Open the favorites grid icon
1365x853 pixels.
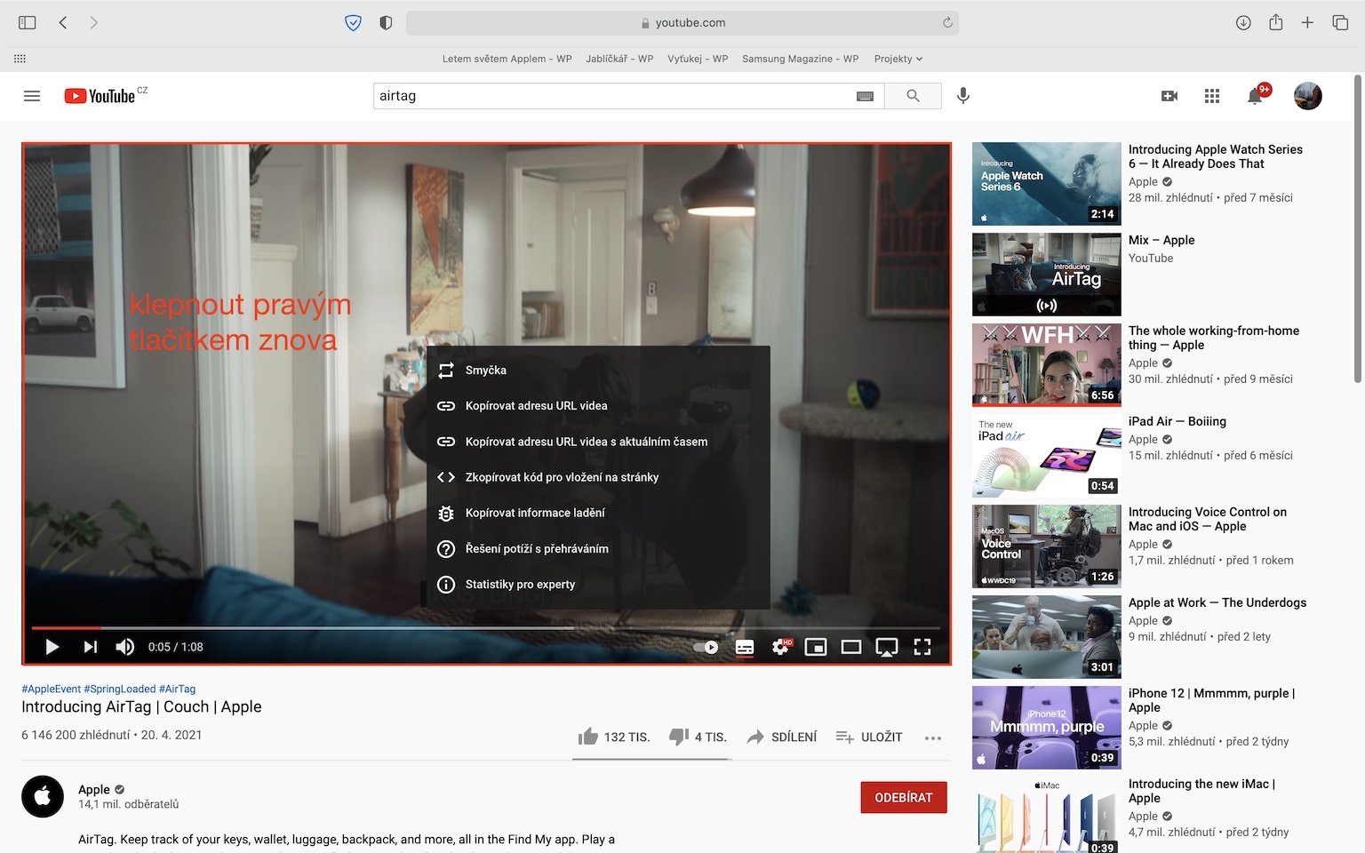click(x=20, y=59)
